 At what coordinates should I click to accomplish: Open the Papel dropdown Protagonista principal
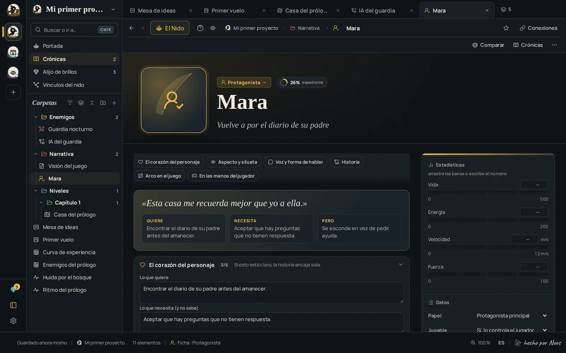click(512, 316)
